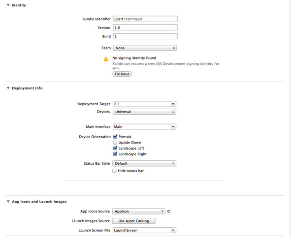291x237 pixels.
Task: Open the Deployment Target arrow menu
Action: (173, 104)
